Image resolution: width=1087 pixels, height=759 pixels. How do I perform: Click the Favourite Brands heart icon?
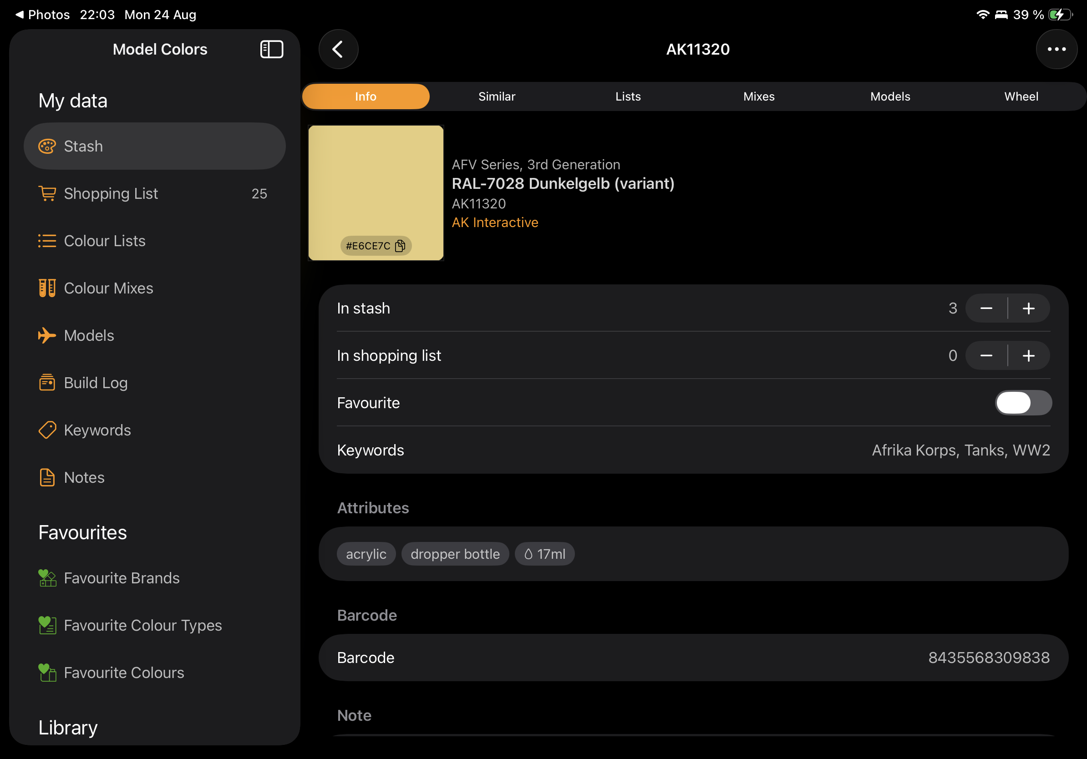pyautogui.click(x=47, y=578)
